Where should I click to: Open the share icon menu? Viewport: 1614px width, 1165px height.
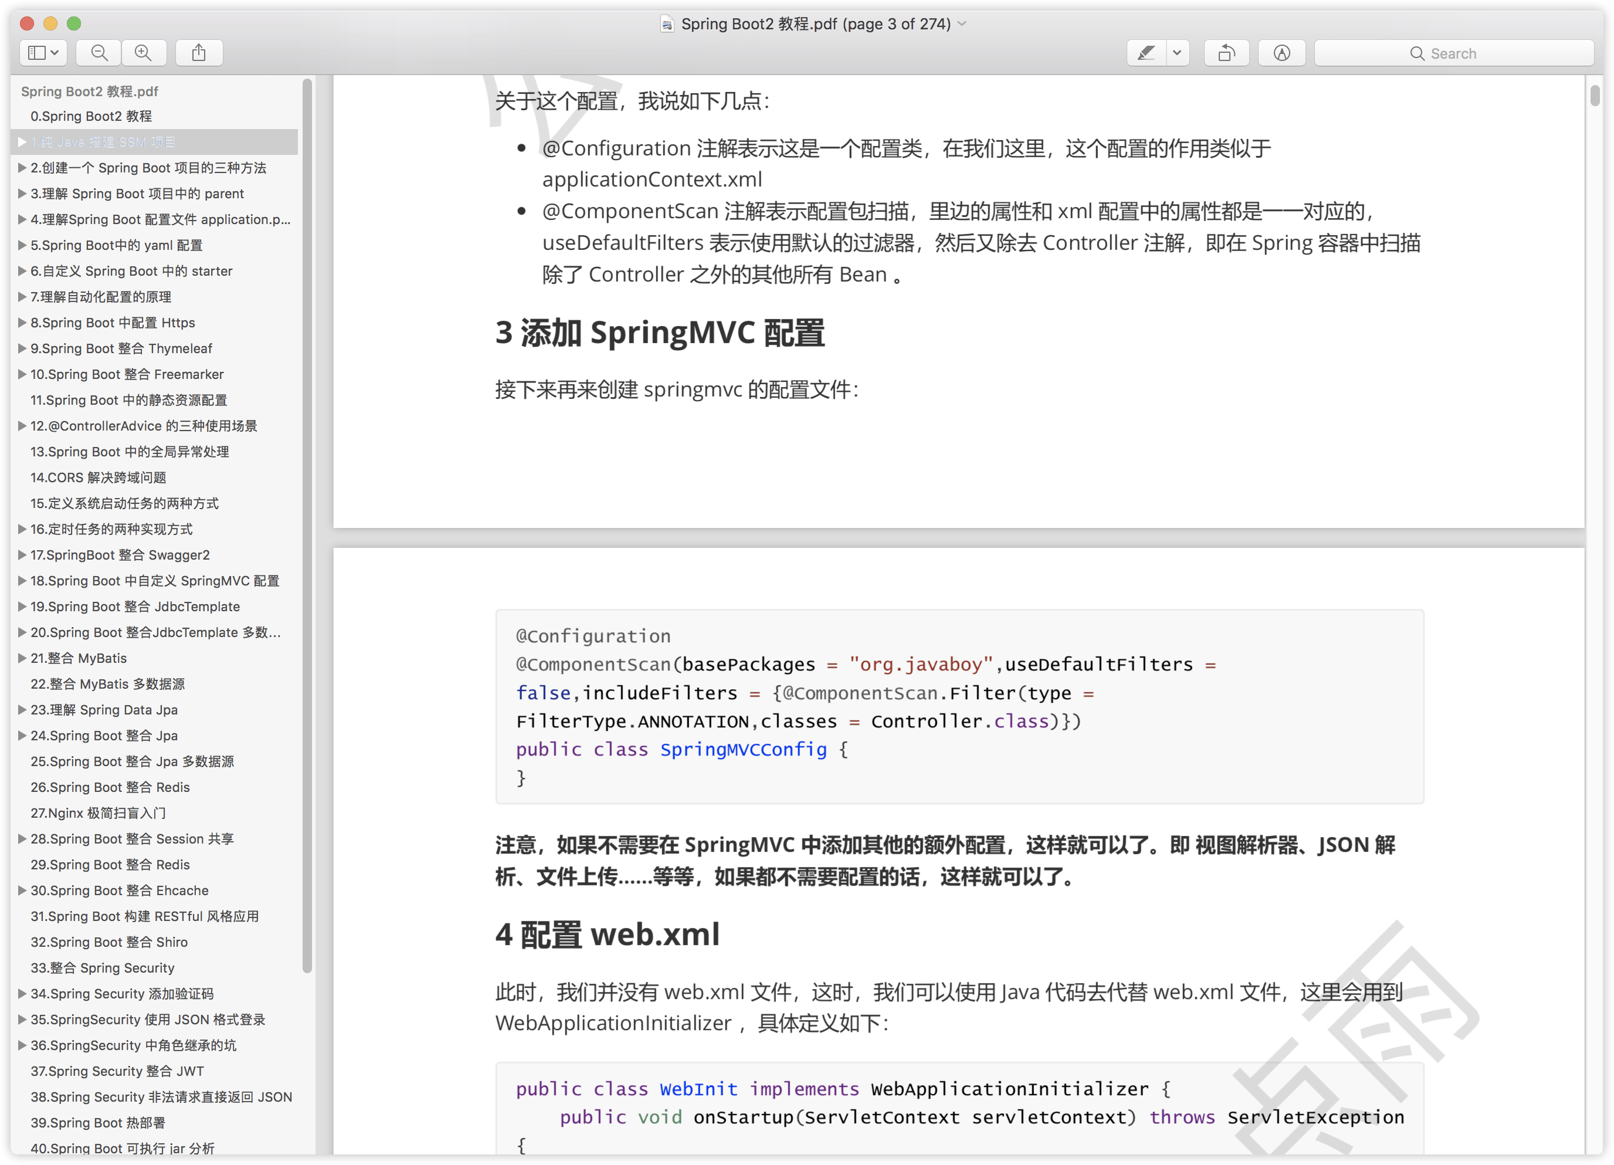(199, 53)
